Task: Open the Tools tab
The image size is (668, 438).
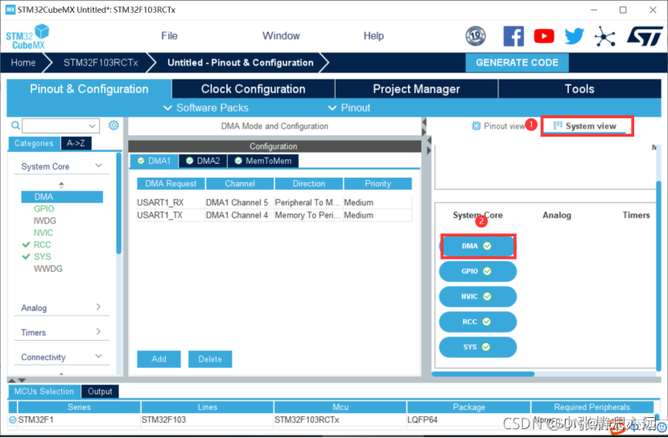Action: click(x=579, y=89)
